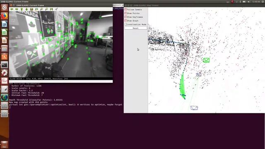Click the SLAM MODE status bar text
The width and height of the screenshot is (265, 149).
coord(39,79)
